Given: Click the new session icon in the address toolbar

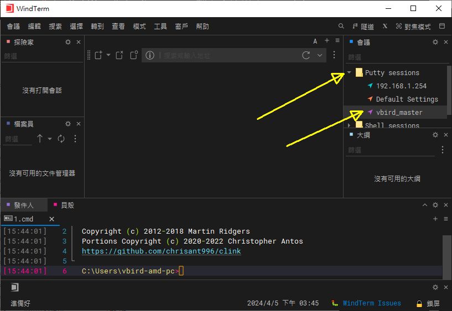Looking at the screenshot, I should tap(98, 55).
